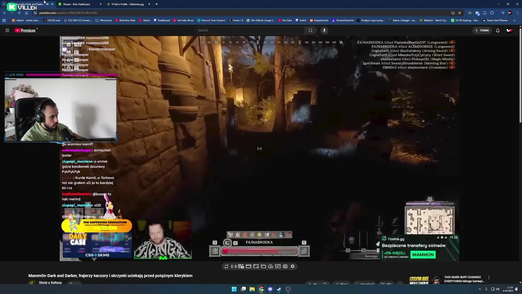
Task: Start voice search with microphone
Action: click(x=324, y=30)
